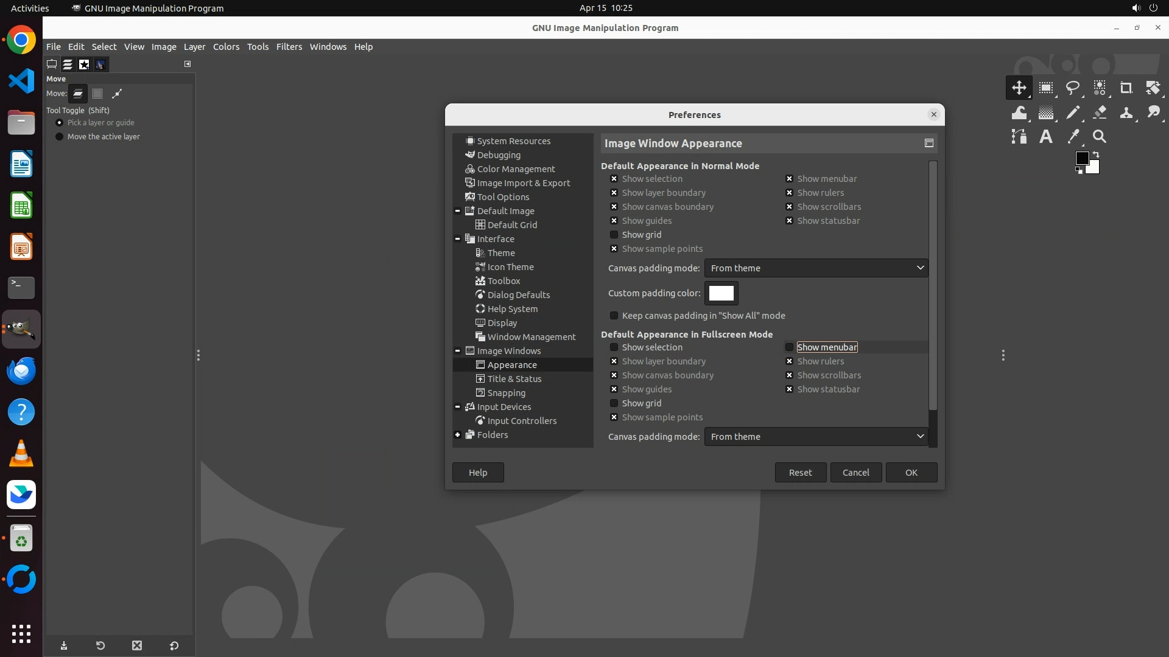This screenshot has width=1169, height=657.
Task: Open the Filters menu
Action: (x=289, y=47)
